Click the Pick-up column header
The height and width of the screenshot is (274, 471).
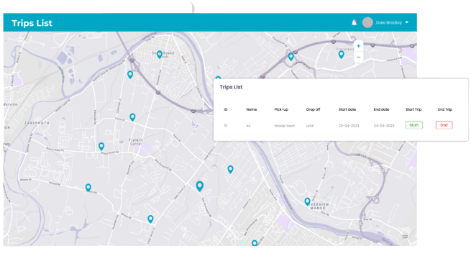click(281, 109)
